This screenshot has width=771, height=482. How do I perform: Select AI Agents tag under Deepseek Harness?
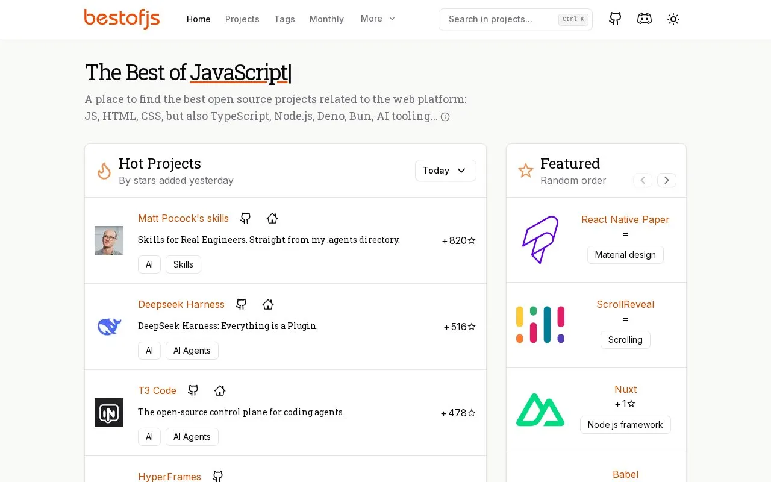pyautogui.click(x=192, y=351)
